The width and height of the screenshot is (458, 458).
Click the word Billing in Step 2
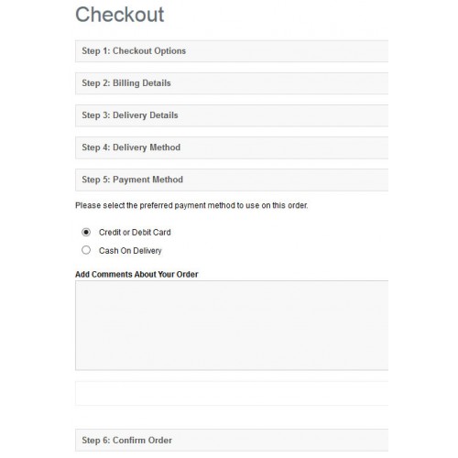point(126,83)
